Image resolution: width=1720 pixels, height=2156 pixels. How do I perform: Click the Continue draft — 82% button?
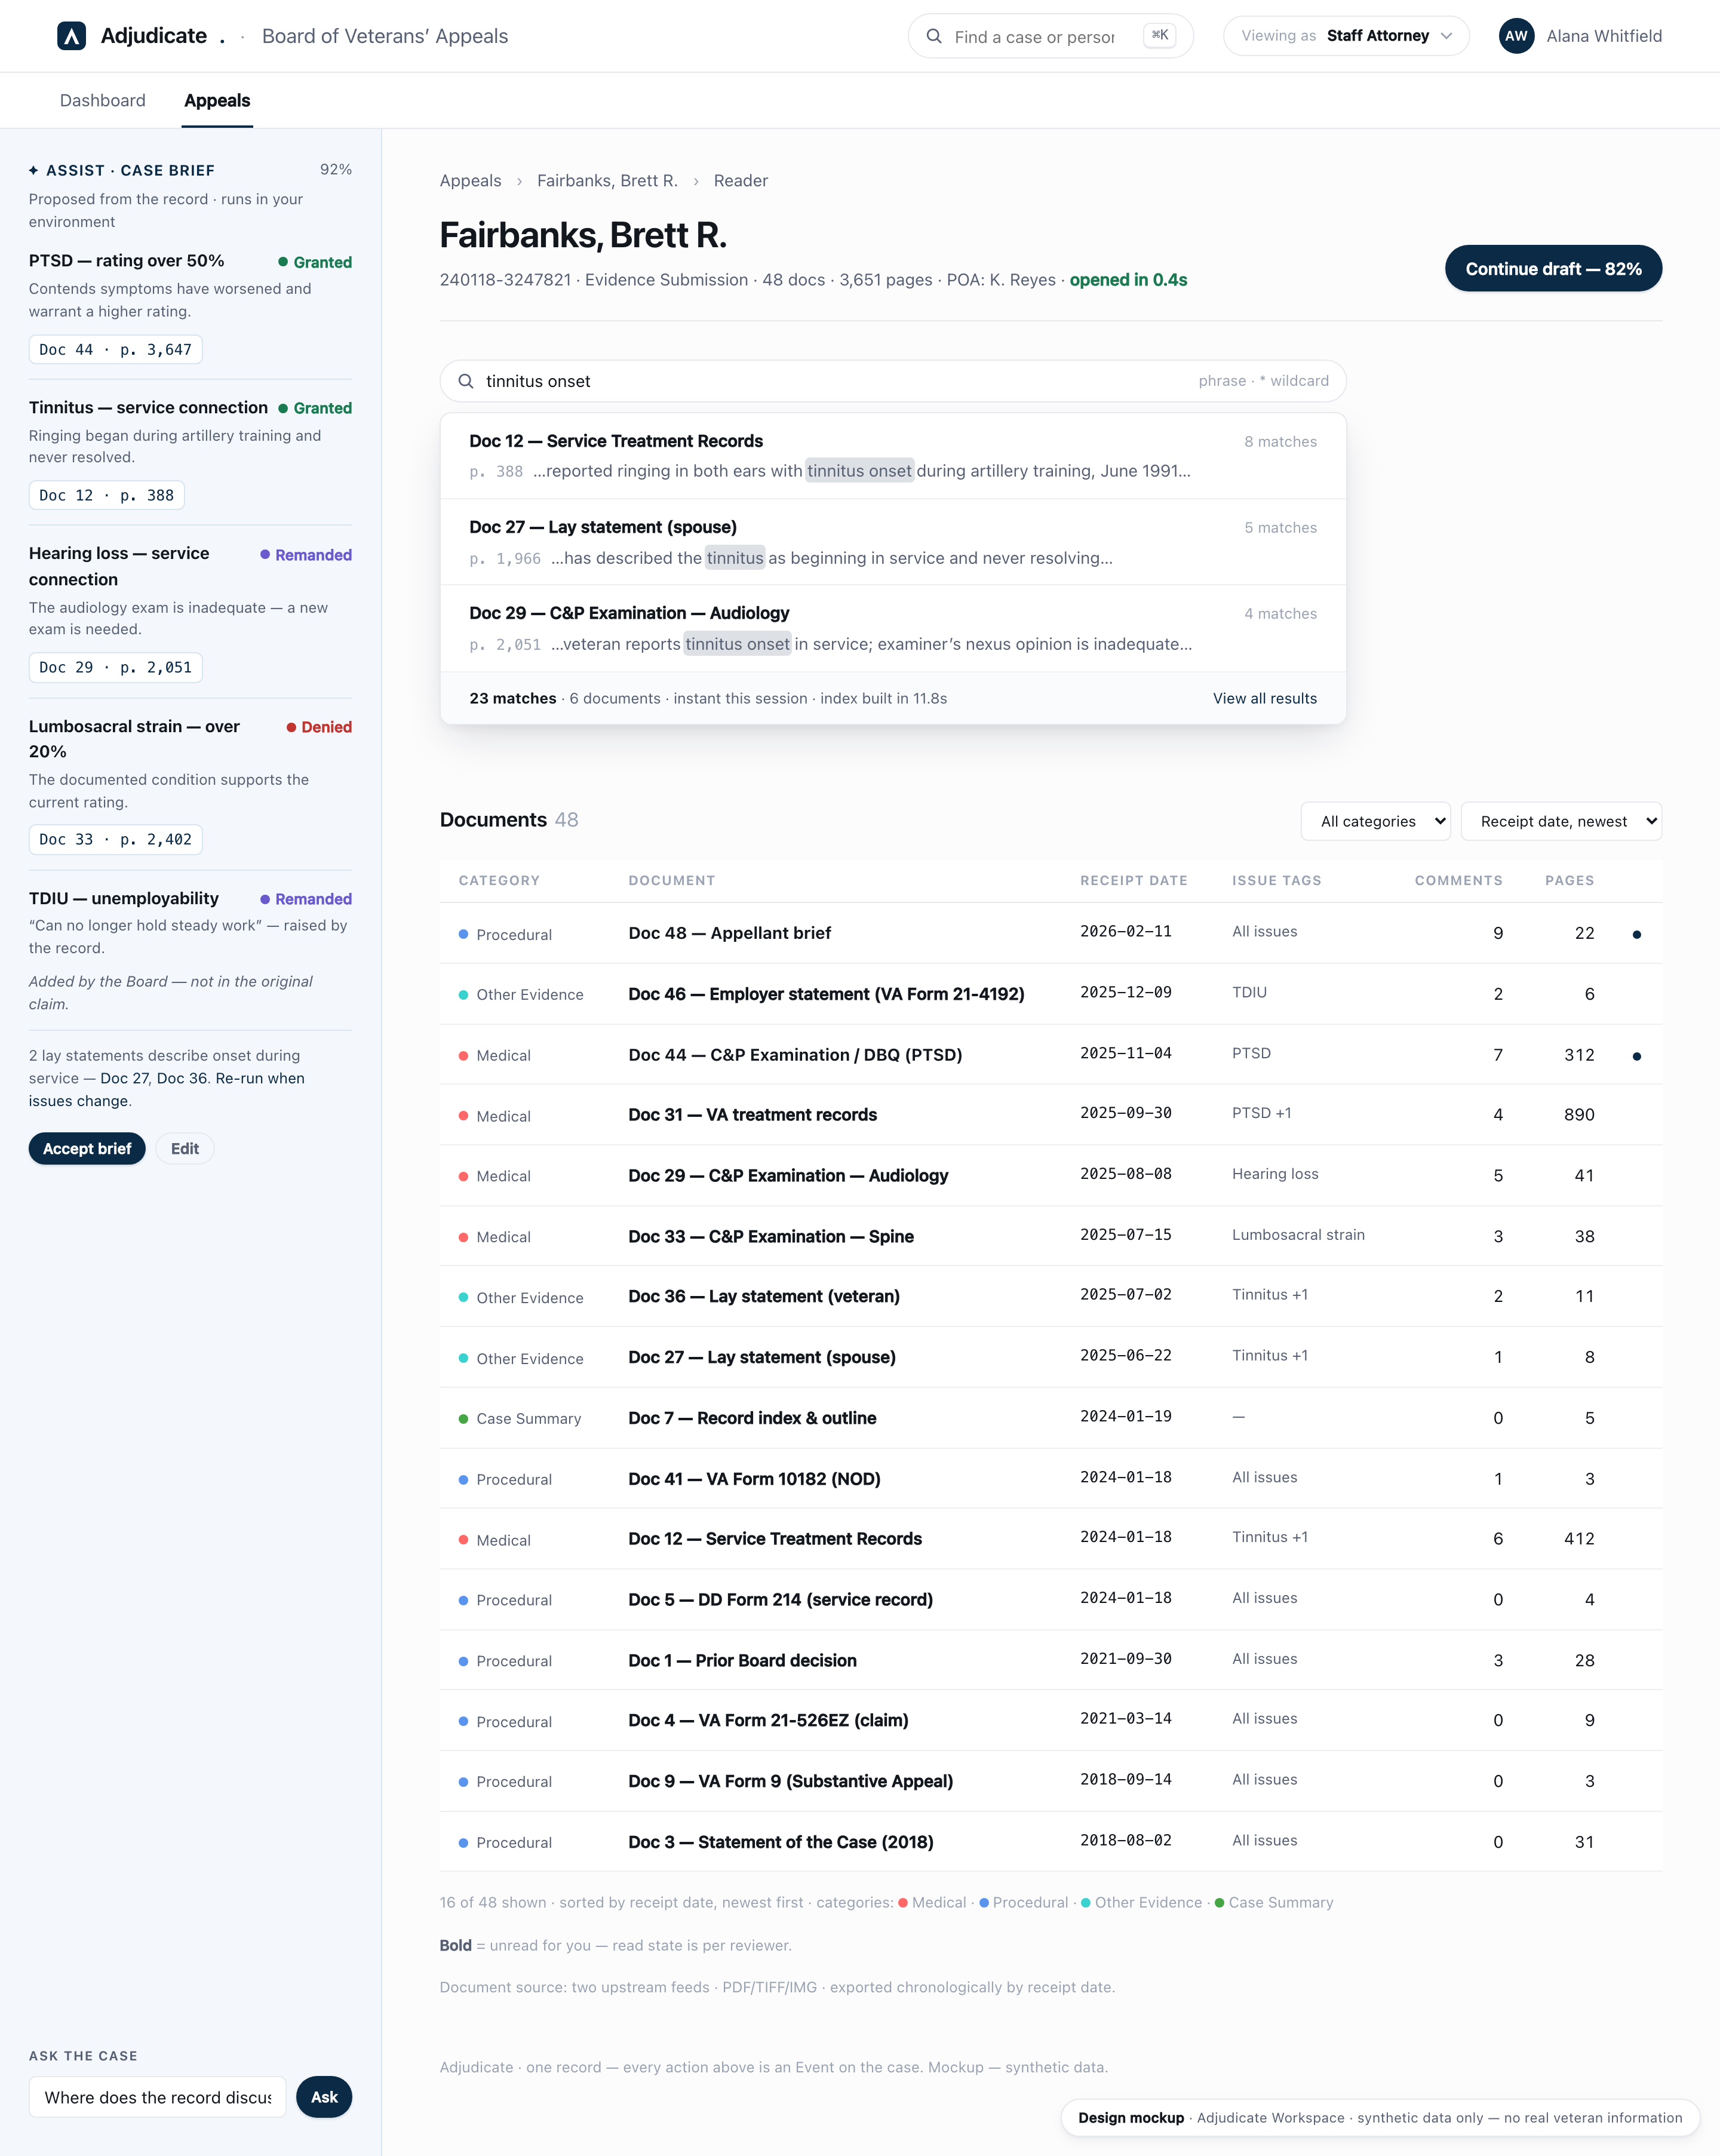click(1553, 268)
